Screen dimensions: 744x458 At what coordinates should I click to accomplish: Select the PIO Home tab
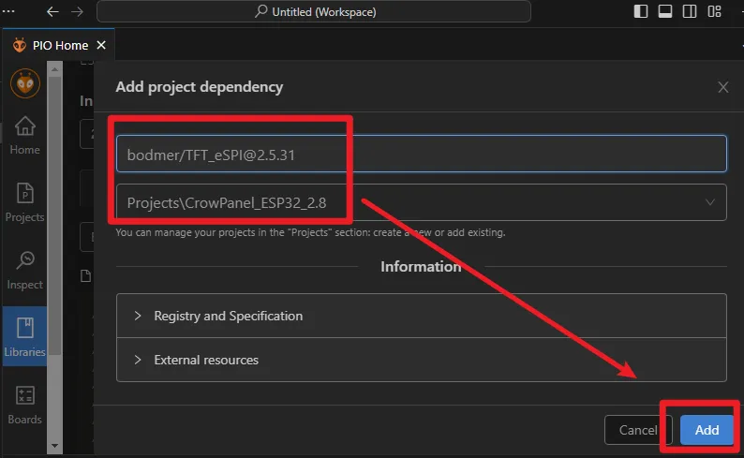point(59,45)
